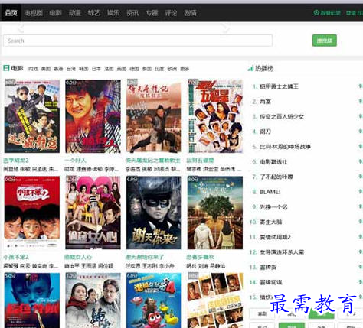363x328 pixels.
Task: Open hot list item 1 铠甲勇士之捕王
Action: [279, 86]
